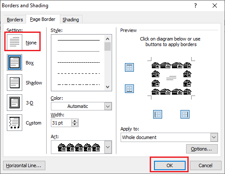This screenshot has height=174, width=225.
Task: Click the Horizontal Line... button
Action: point(24,165)
